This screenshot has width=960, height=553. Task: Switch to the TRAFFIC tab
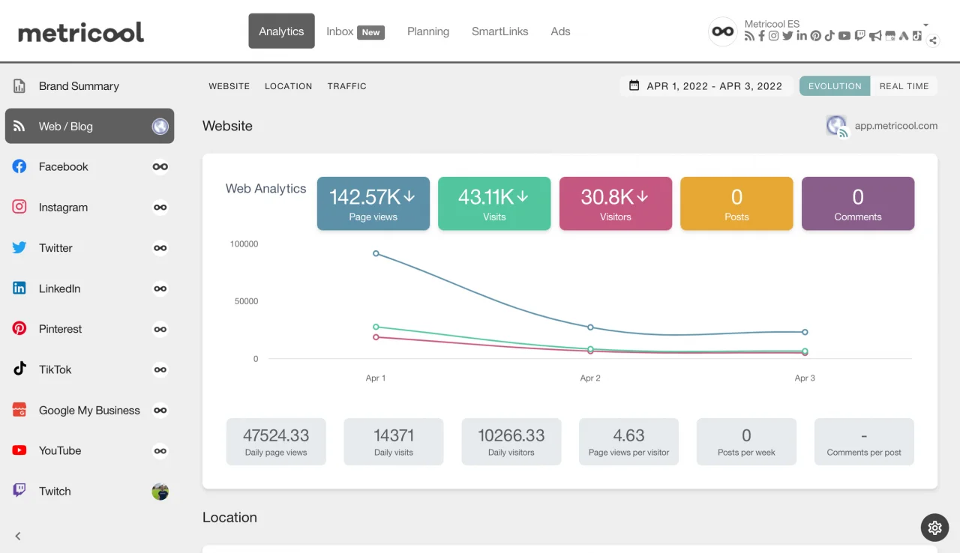coord(346,85)
